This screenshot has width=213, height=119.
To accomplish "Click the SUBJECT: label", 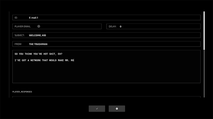I will (x=20, y=35).
